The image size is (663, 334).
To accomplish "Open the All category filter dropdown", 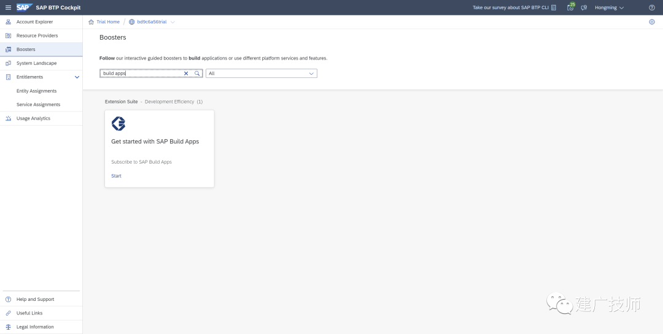I will tap(262, 74).
